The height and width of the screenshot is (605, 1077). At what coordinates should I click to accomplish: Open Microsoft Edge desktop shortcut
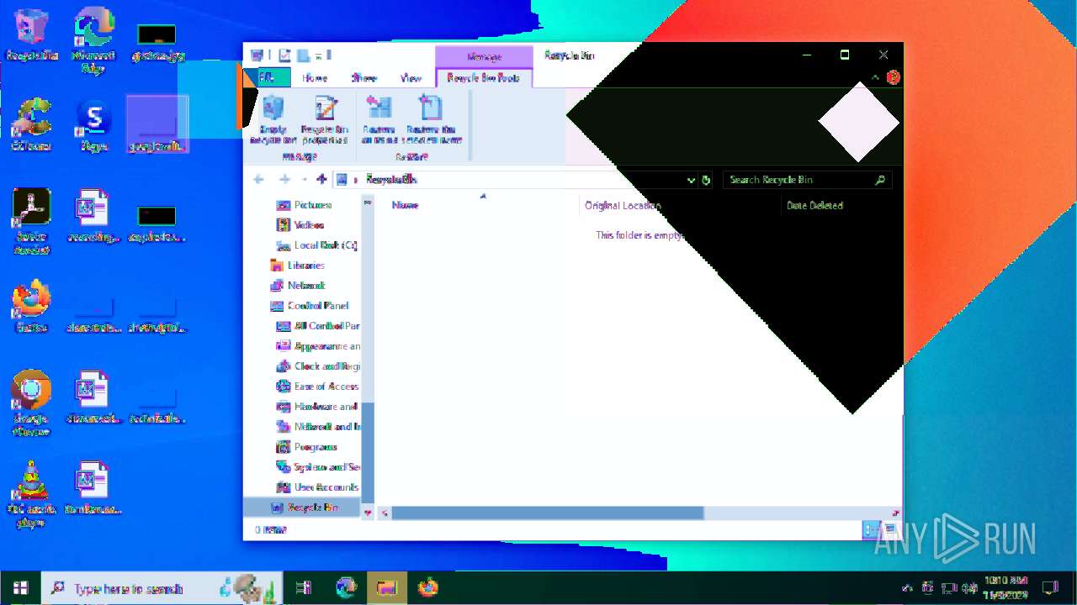click(x=93, y=40)
